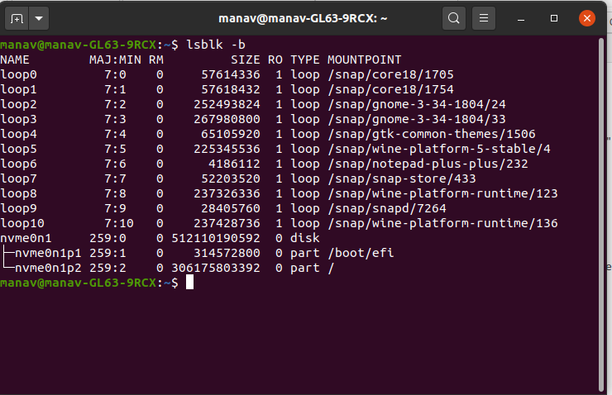Click the mountpoint /snap/snapd/7264

pyautogui.click(x=387, y=208)
